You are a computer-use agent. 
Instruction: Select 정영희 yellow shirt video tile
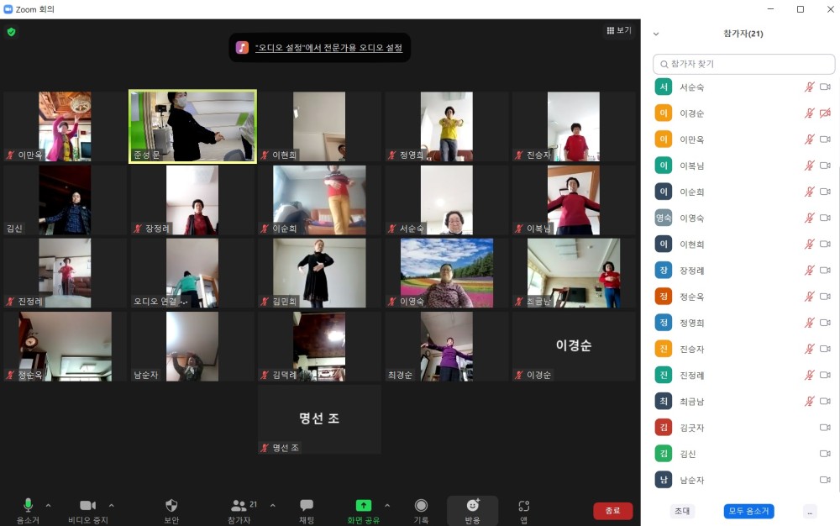click(x=447, y=126)
